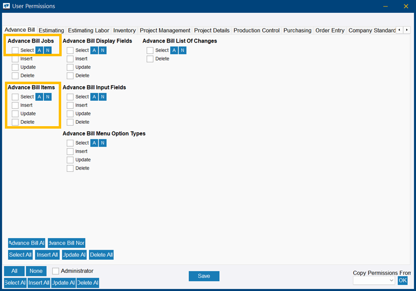
Task: Check Delete under Advance Bill Menu Option Types
Action: coord(70,168)
